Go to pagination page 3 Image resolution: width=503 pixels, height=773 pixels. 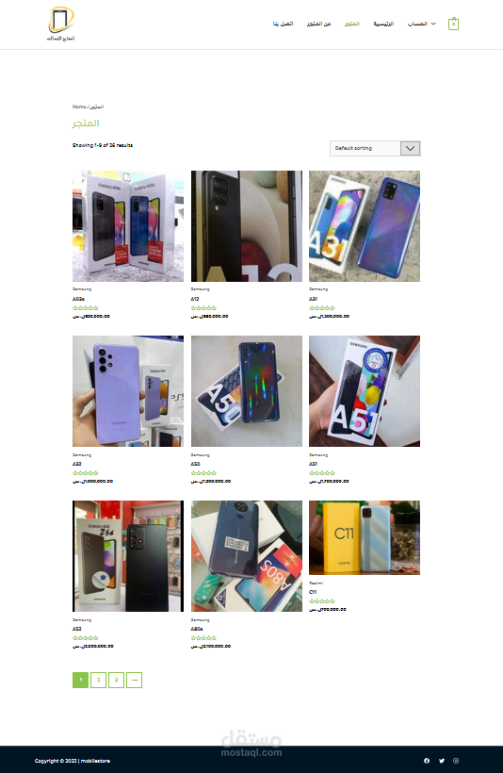click(x=116, y=680)
